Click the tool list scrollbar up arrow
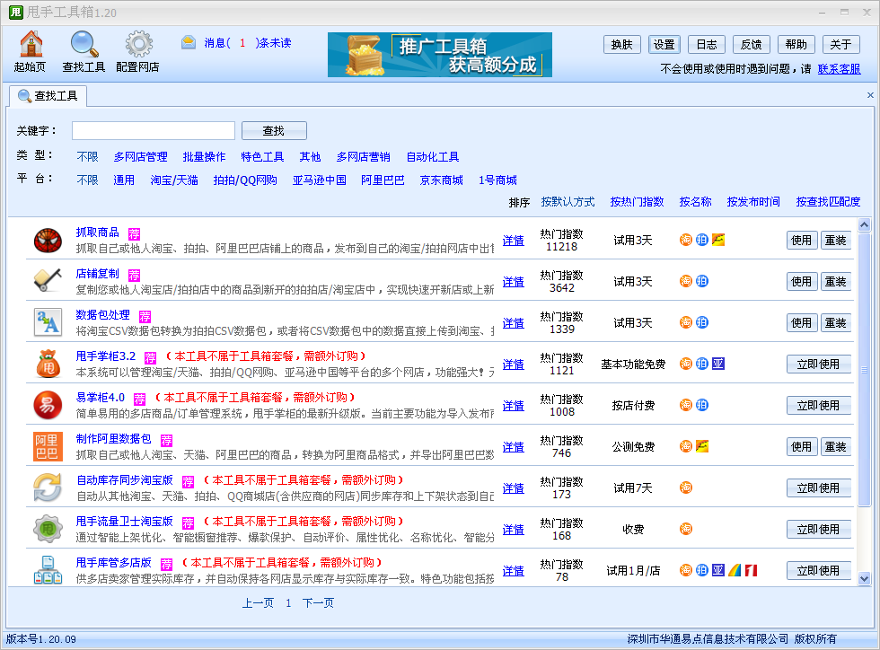 pyautogui.click(x=864, y=224)
